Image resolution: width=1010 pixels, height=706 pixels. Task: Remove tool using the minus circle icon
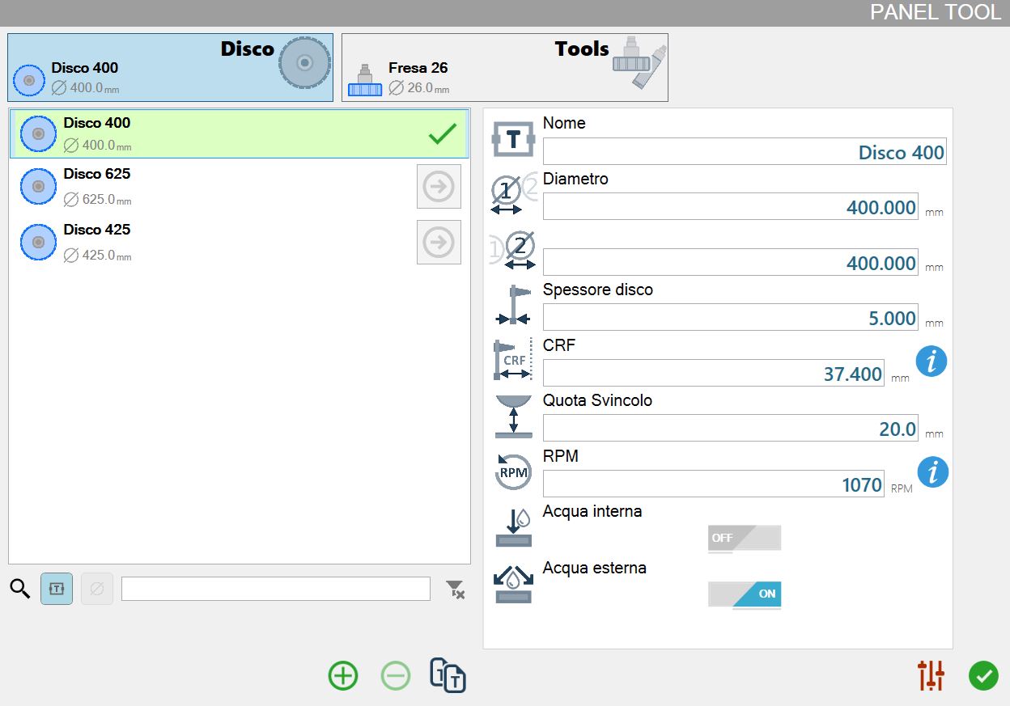pos(396,675)
